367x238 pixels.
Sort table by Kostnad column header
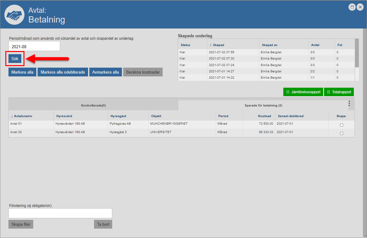[x=265, y=116]
